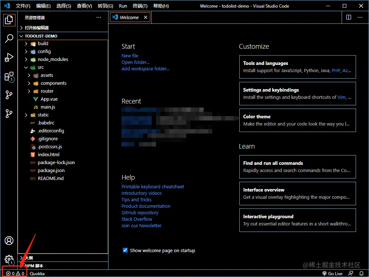Open the 终端(T) menu
Screen dimensions: 369x277
pyautogui.click(x=140, y=6)
